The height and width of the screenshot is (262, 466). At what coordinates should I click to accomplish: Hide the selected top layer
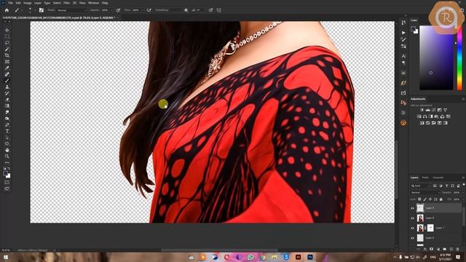pyautogui.click(x=413, y=208)
